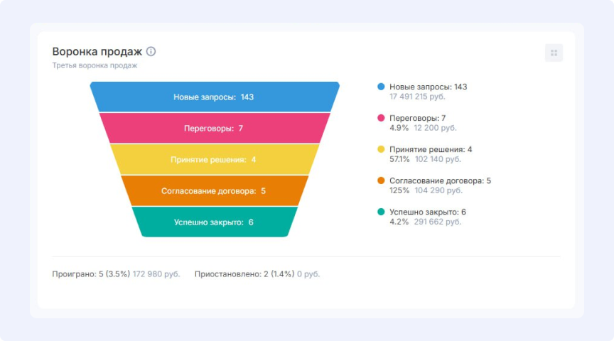Open the Переговоры: 7 legend entry
614x341 pixels.
click(x=418, y=118)
